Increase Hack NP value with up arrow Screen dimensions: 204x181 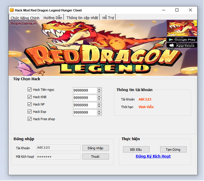99,104
